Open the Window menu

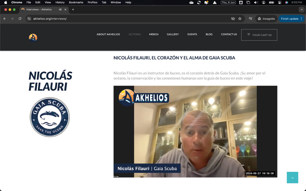[116, 2]
